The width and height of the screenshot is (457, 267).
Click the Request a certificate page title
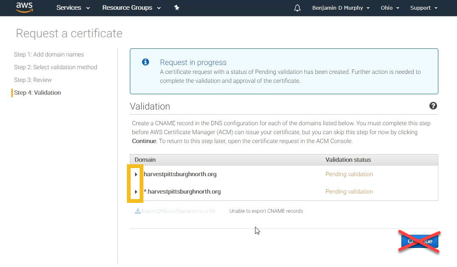[69, 34]
